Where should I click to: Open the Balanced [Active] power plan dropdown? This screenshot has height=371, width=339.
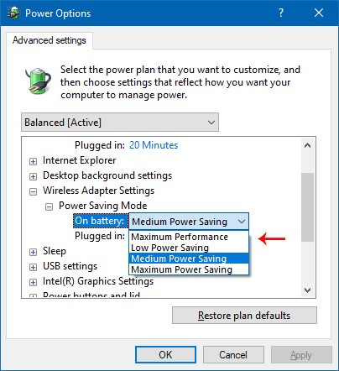click(120, 123)
